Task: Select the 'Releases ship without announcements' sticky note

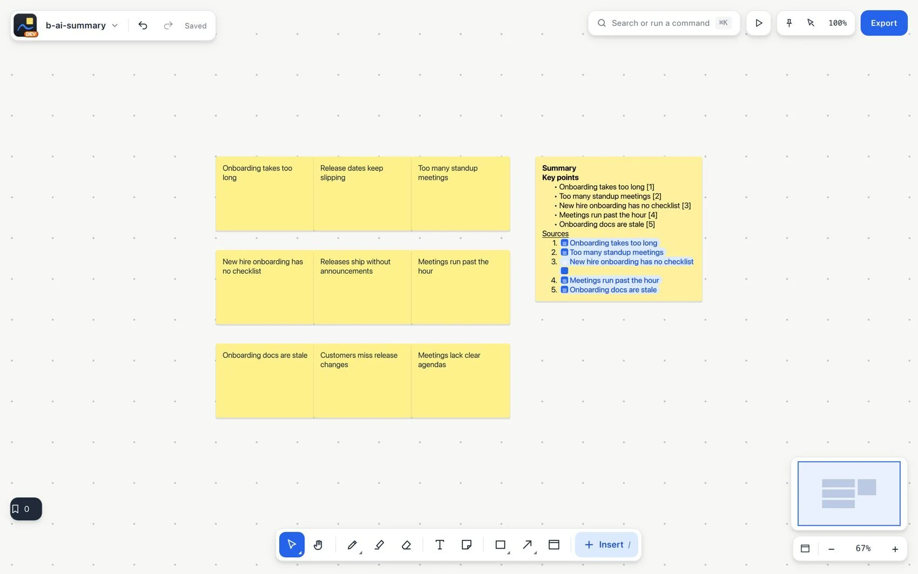Action: [x=362, y=287]
